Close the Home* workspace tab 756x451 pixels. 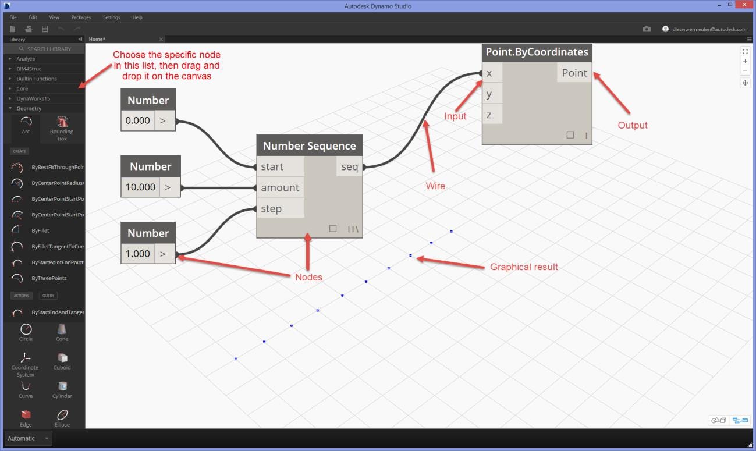pos(161,39)
